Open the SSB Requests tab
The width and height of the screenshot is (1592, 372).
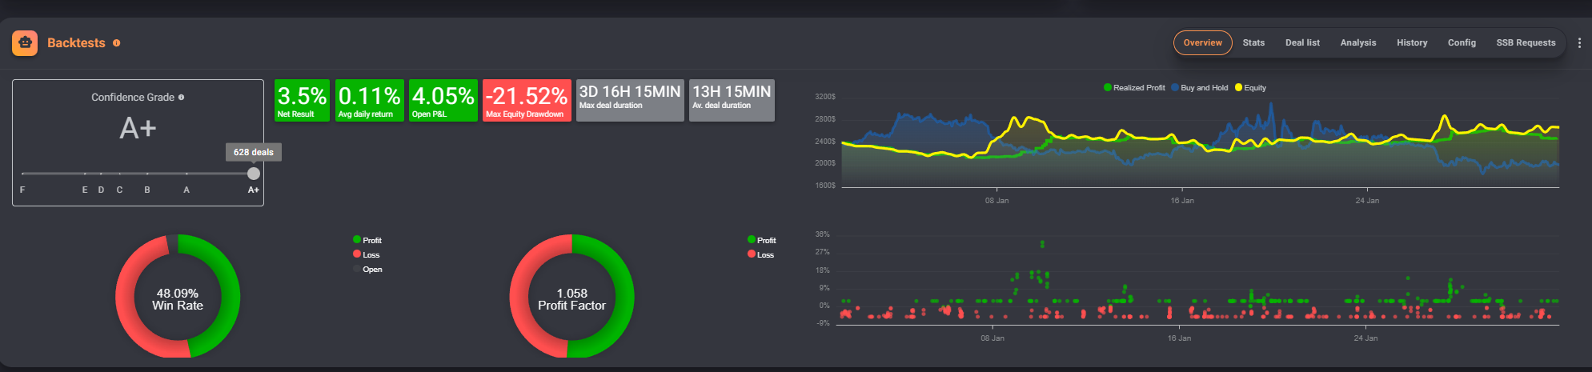click(x=1526, y=43)
